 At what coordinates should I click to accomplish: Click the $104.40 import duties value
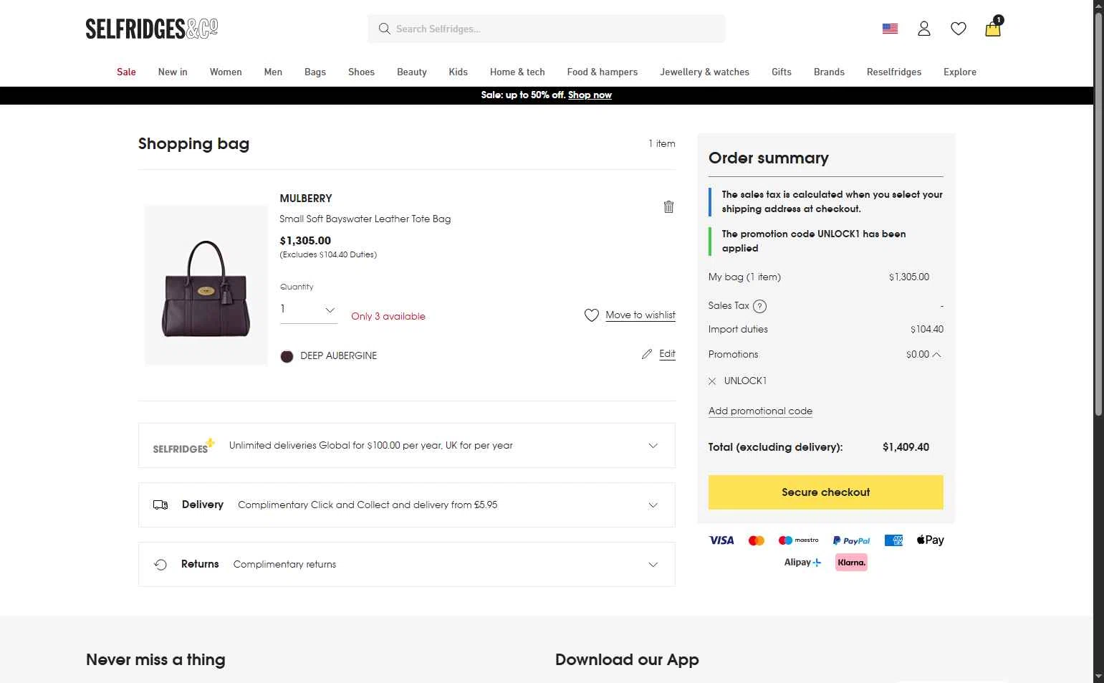pyautogui.click(x=927, y=330)
